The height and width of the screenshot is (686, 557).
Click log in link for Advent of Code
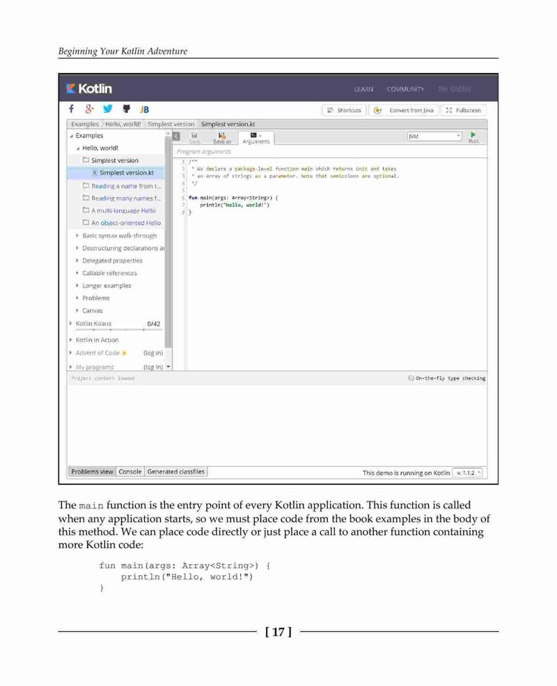click(x=153, y=353)
